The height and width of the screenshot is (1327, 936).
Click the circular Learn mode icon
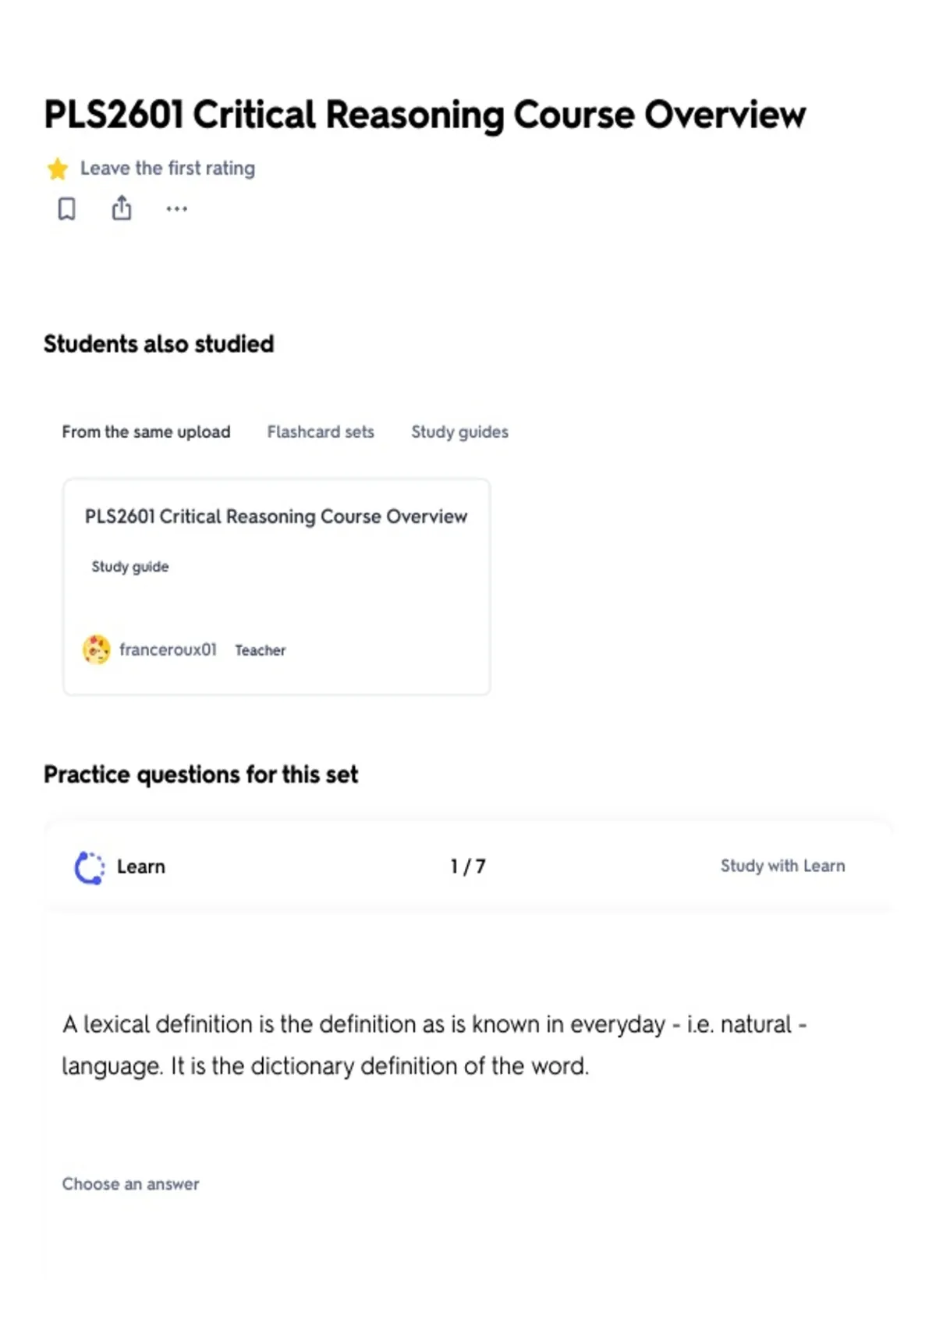[x=90, y=867]
